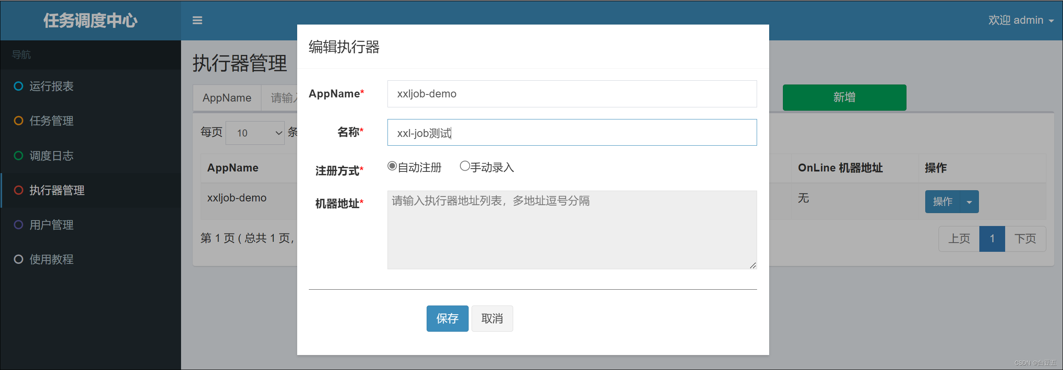Screen dimensions: 1063x370
Task: Click the AppName search filter input
Action: coord(279,98)
